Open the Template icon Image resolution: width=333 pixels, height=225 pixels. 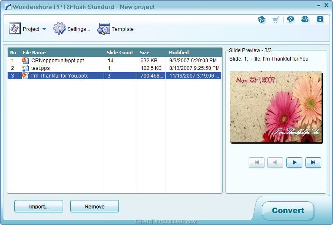pyautogui.click(x=104, y=29)
